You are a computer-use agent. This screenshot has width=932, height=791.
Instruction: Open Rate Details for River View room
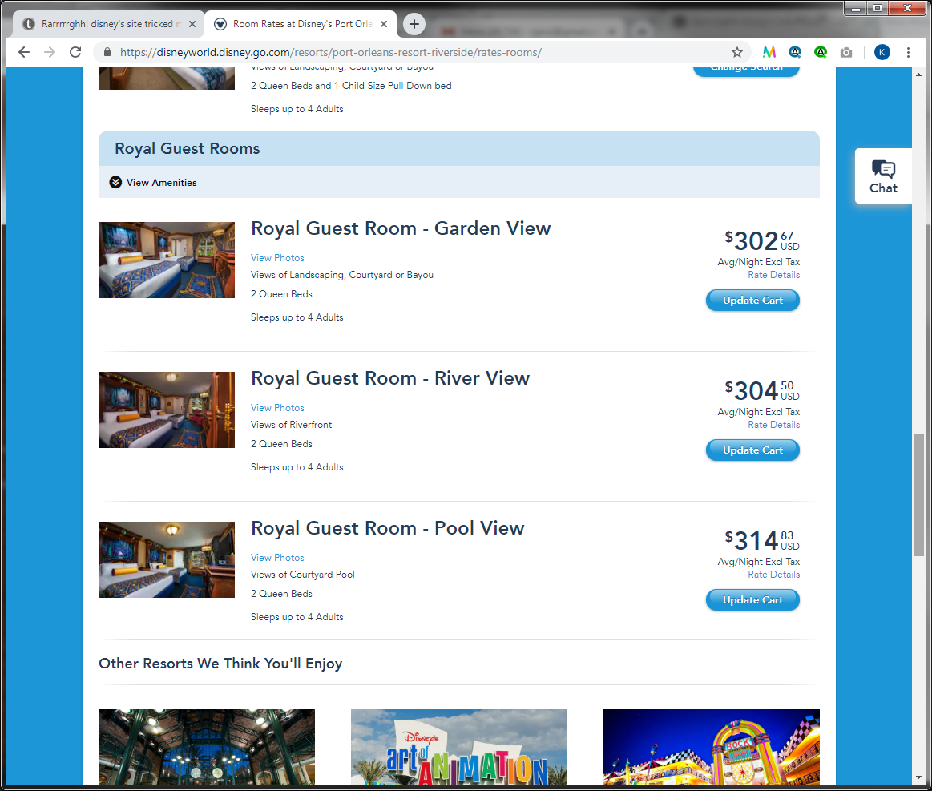pyautogui.click(x=773, y=425)
